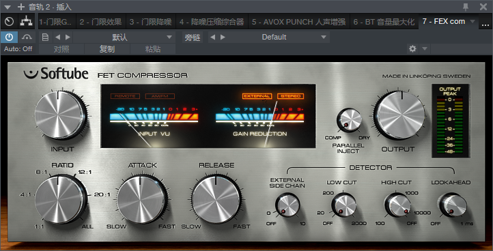Click the 旁链 sidechain button
This screenshot has height=251, width=493.
(x=193, y=38)
